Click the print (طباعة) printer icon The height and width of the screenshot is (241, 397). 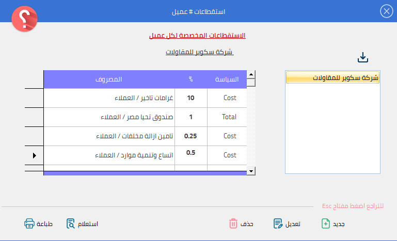click(29, 223)
